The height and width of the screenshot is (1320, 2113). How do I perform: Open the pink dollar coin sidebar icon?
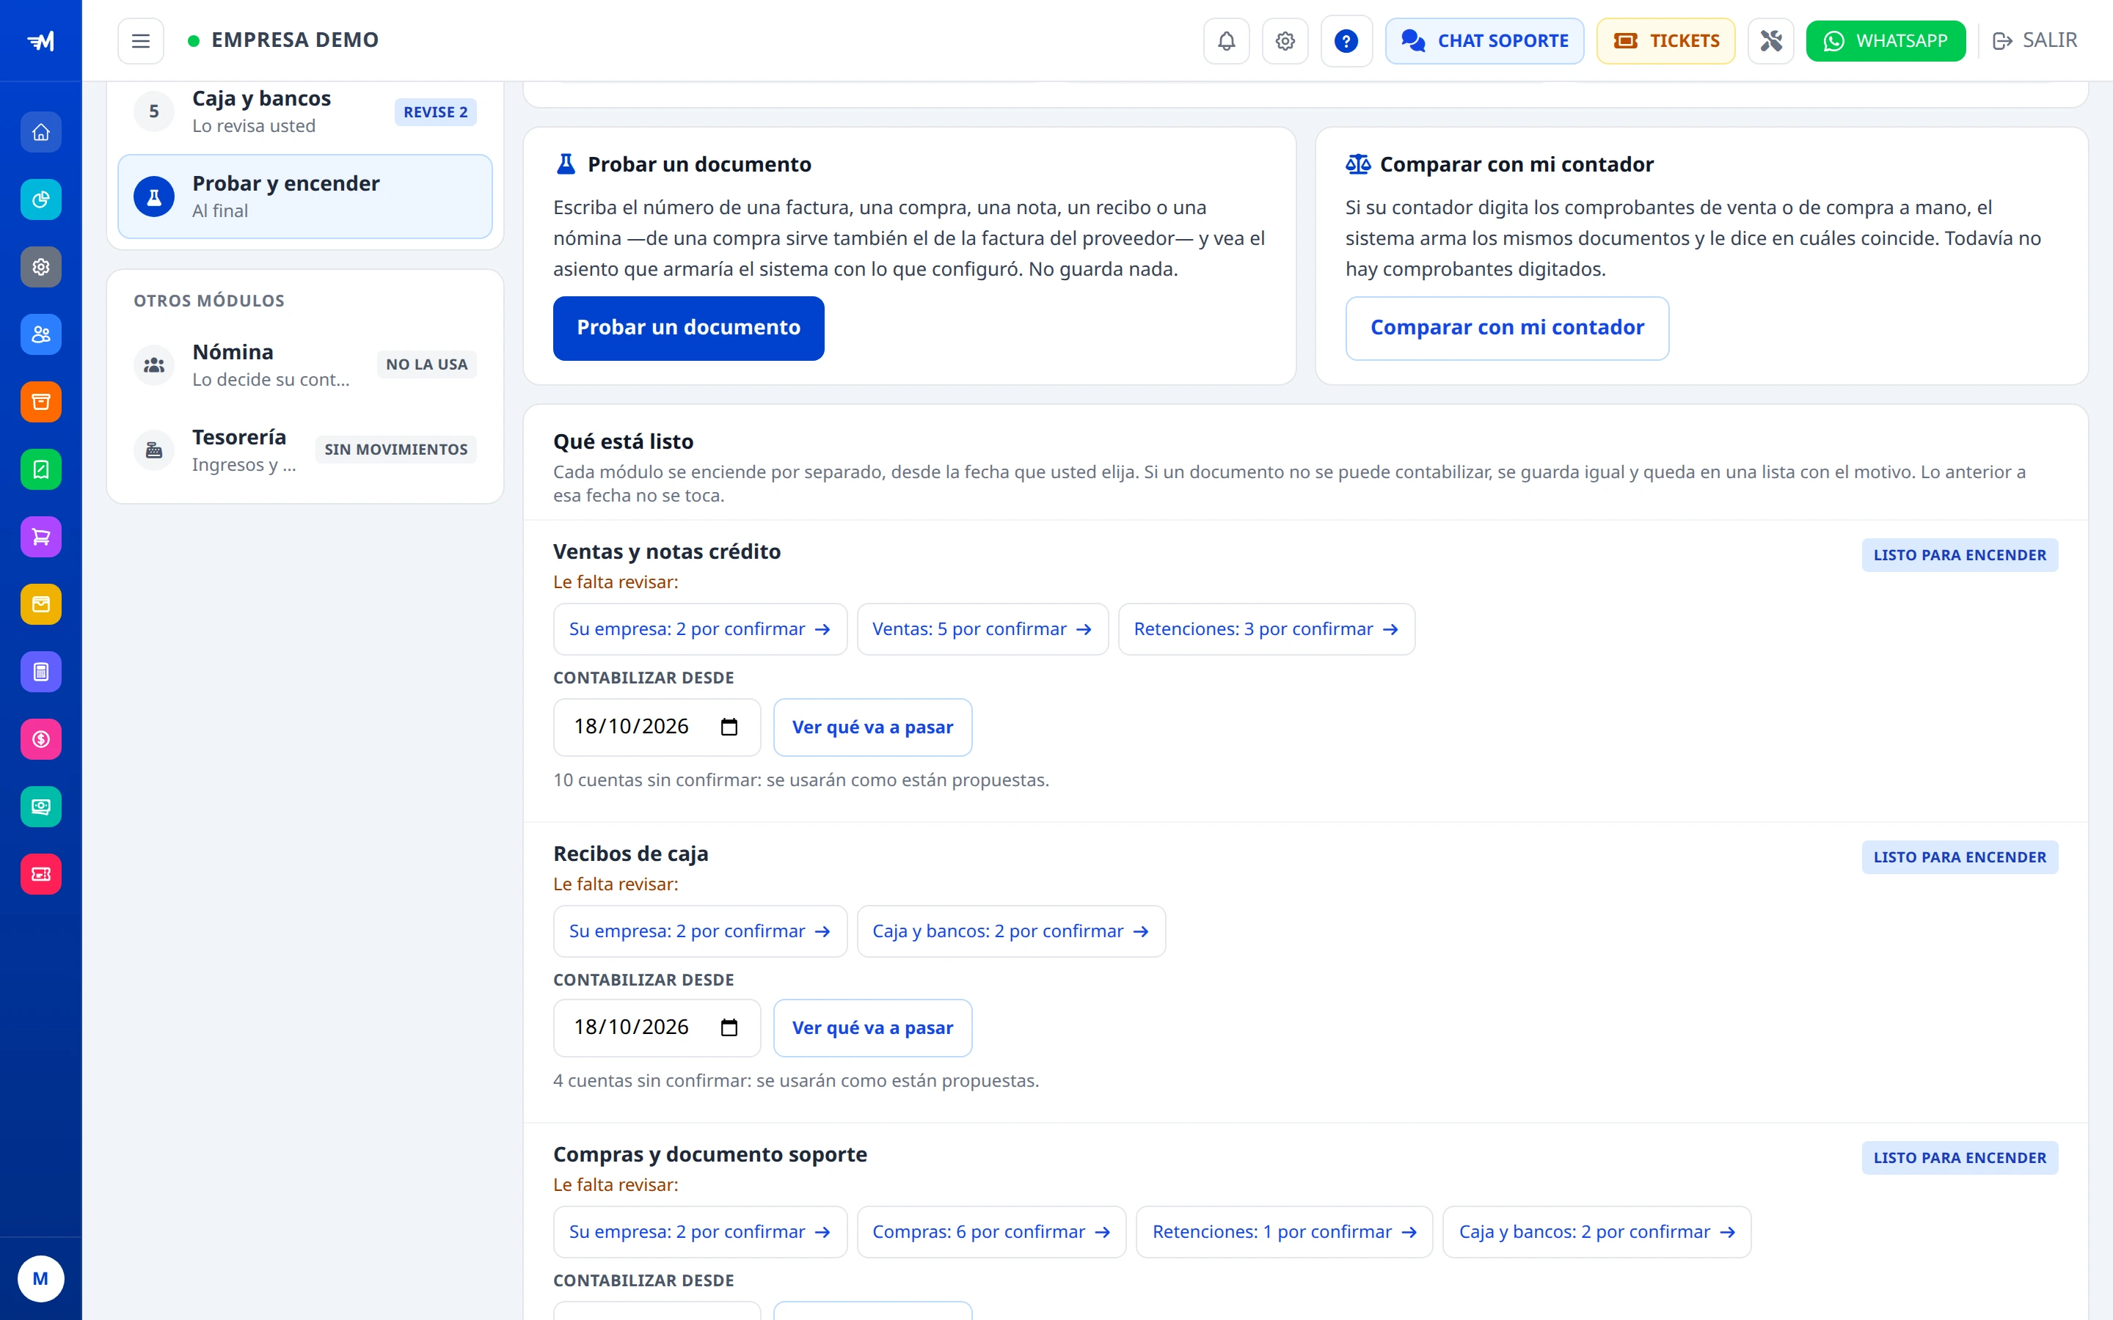41,739
